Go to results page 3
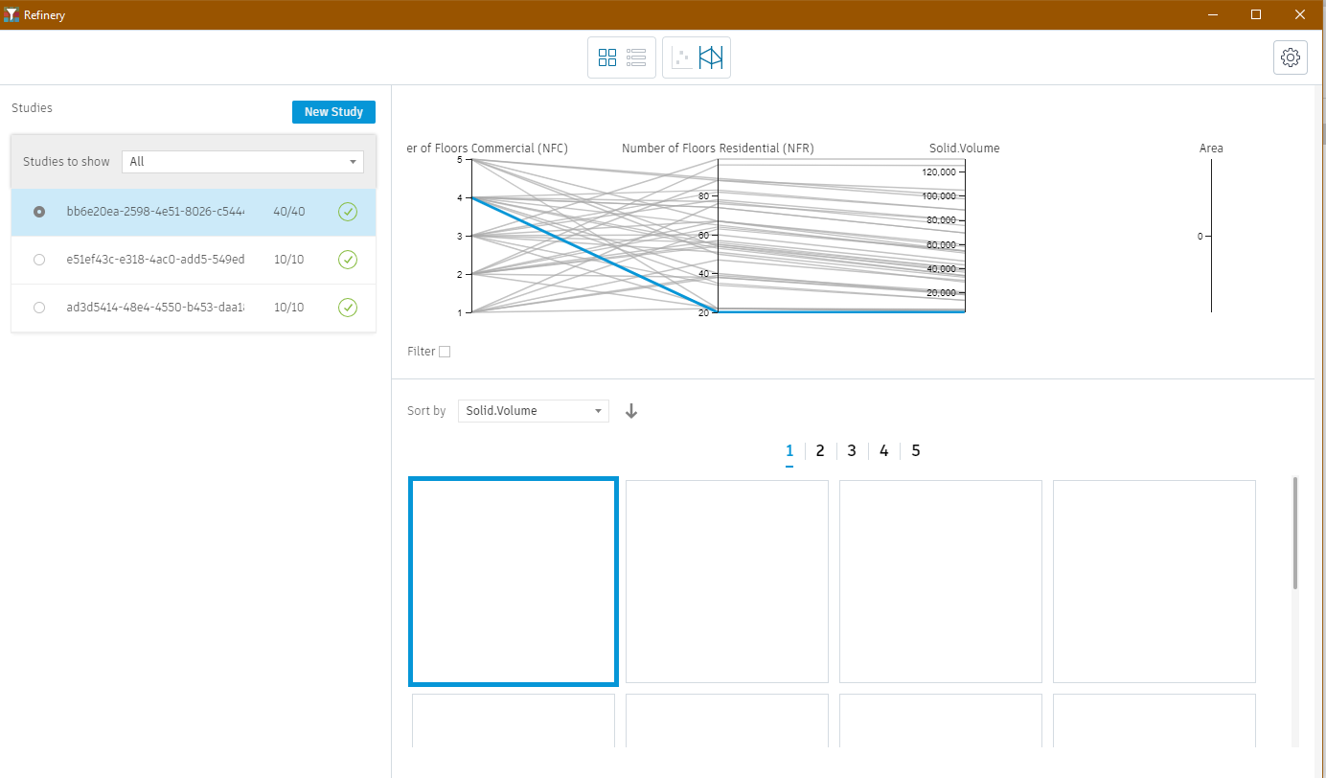Viewport: 1326px width, 778px height. 852,451
